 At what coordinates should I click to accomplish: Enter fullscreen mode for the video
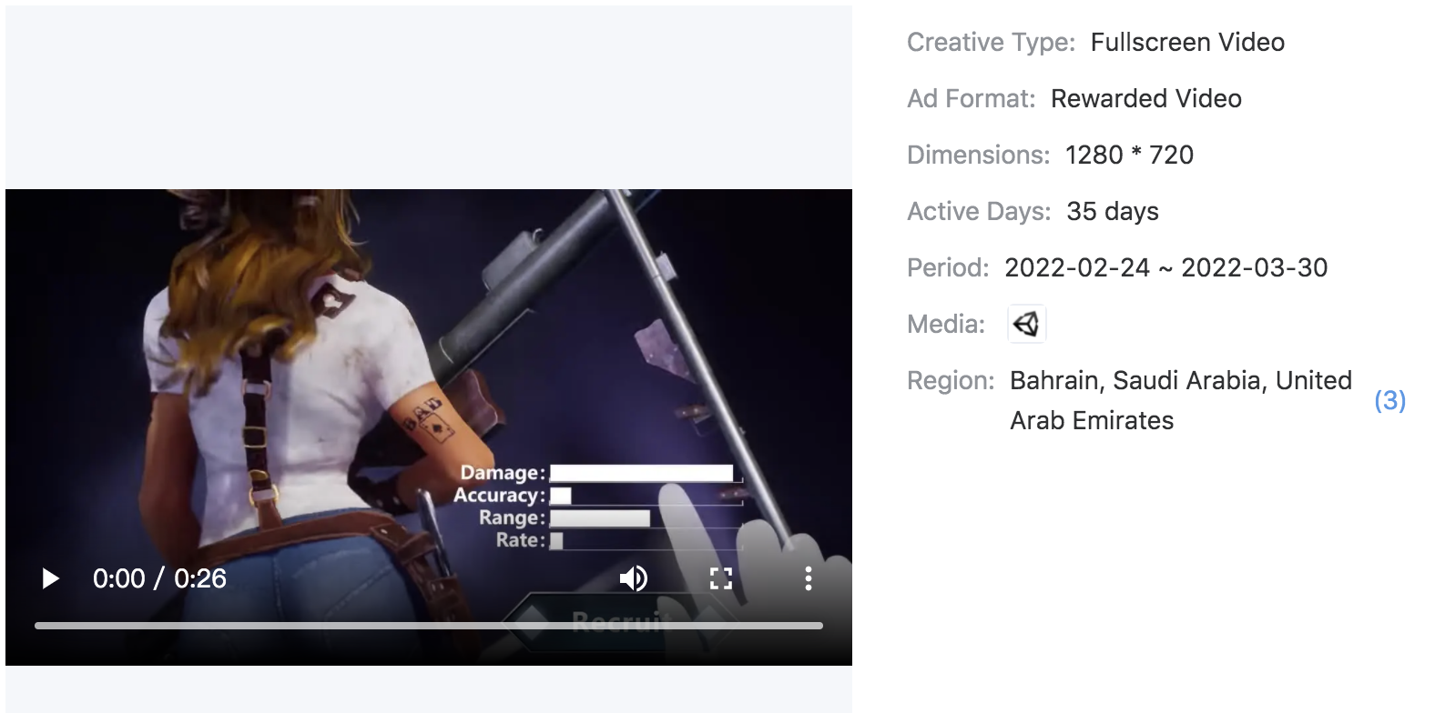pyautogui.click(x=720, y=578)
